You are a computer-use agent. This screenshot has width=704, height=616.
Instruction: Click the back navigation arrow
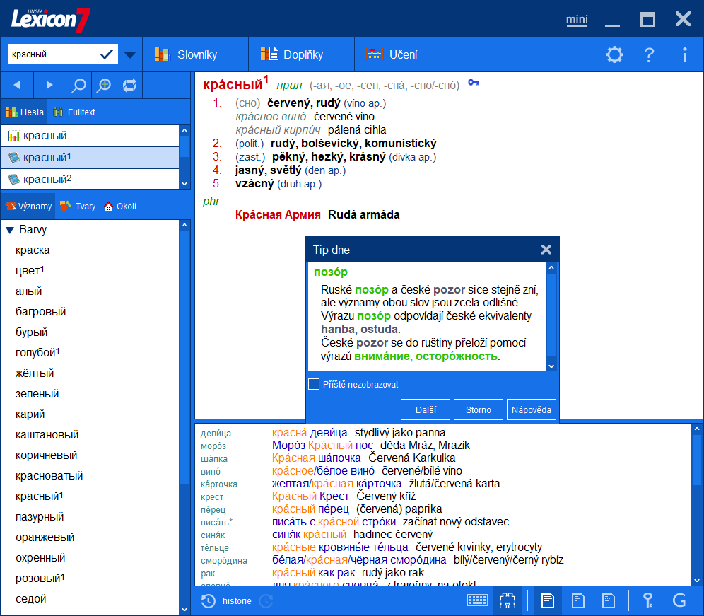pos(17,85)
